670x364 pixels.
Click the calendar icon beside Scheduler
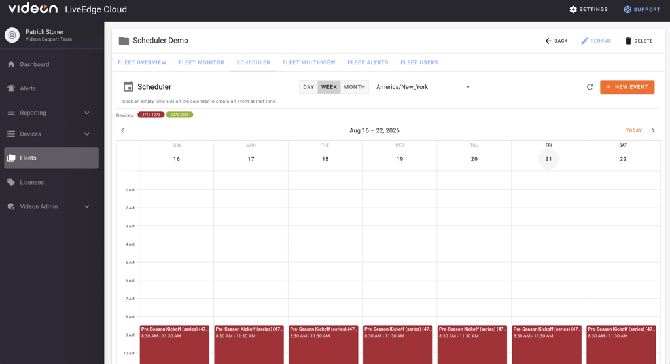pyautogui.click(x=128, y=86)
